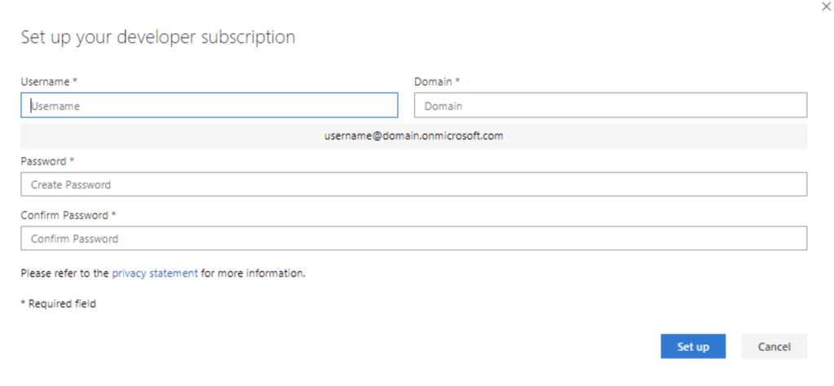This screenshot has height=386, width=834.
Task: Click the 'for more information' text
Action: 253,274
